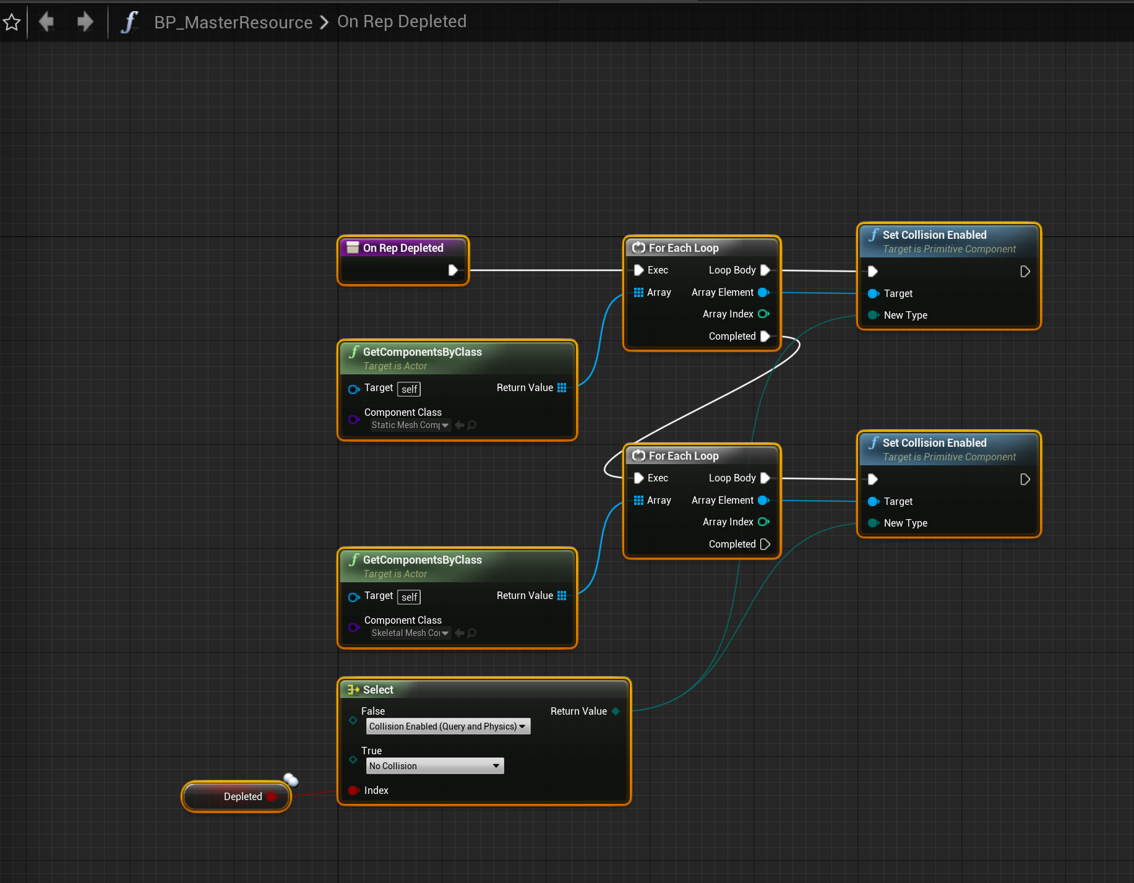Click On Rep Depleted breadcrumb label

click(x=402, y=22)
